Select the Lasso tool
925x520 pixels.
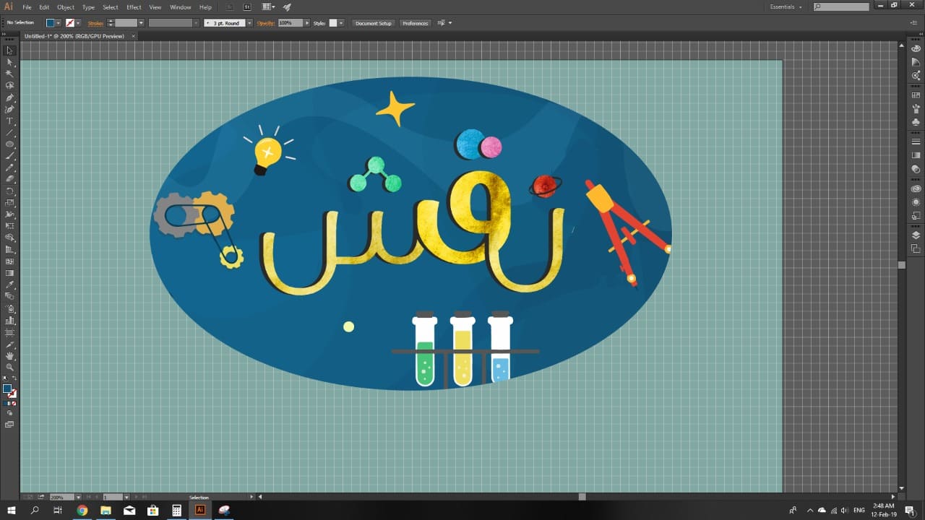[9, 85]
